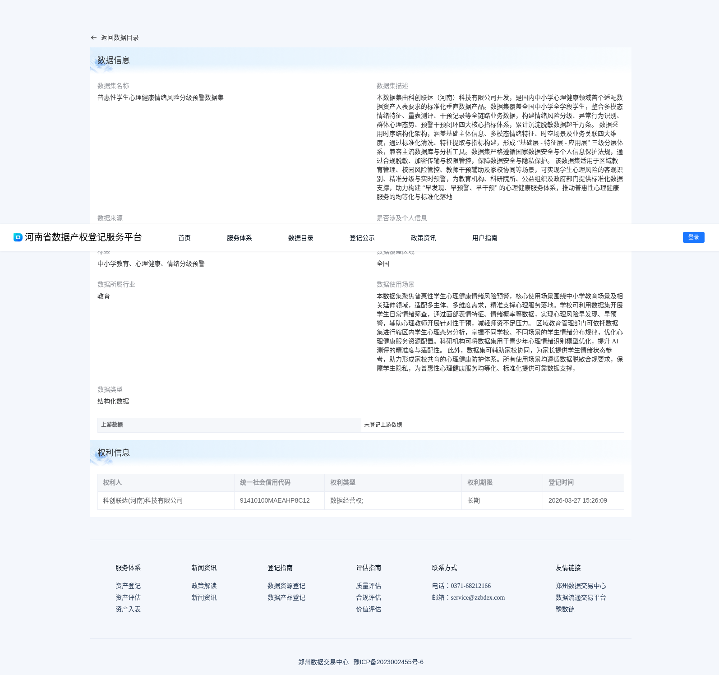Click 数据所属行业 field label
719x675 pixels.
116,284
